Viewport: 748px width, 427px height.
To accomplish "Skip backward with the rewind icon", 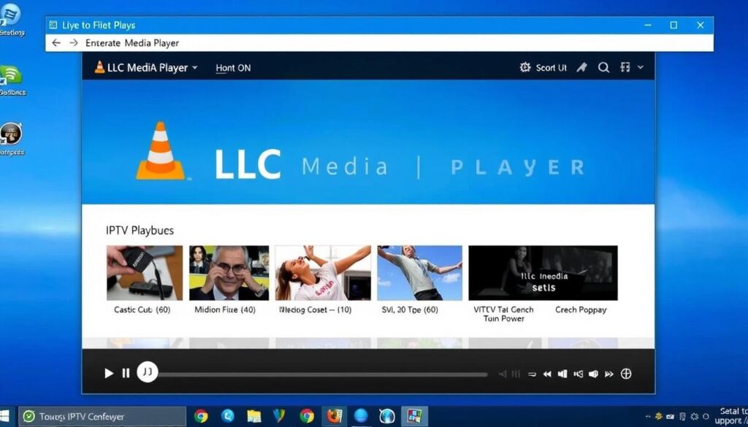I will pos(548,374).
